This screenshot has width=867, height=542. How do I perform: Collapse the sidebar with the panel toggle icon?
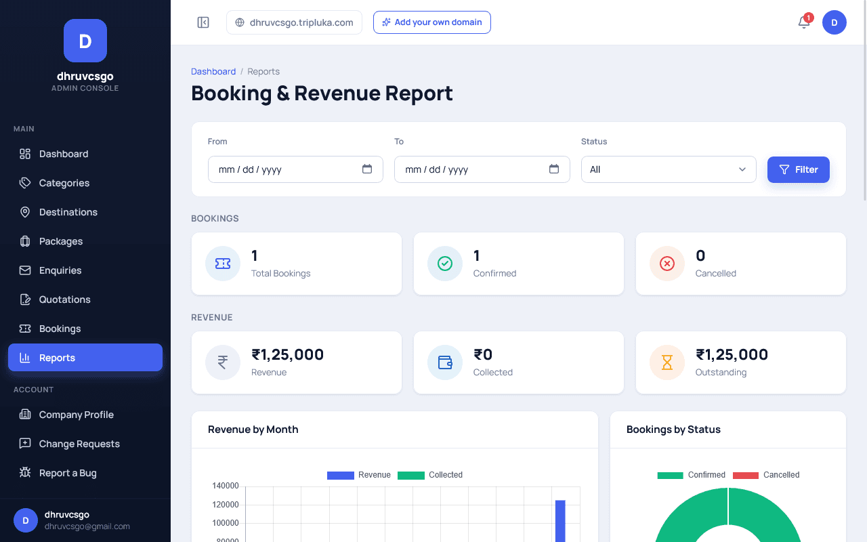pos(203,22)
